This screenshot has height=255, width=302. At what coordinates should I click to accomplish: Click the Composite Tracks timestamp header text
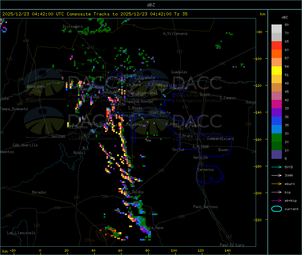coord(95,14)
